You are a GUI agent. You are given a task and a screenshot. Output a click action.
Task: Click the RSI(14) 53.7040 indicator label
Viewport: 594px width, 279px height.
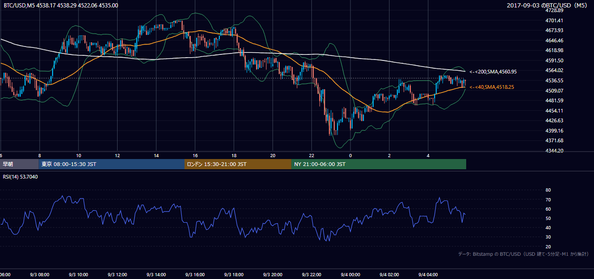(20, 177)
